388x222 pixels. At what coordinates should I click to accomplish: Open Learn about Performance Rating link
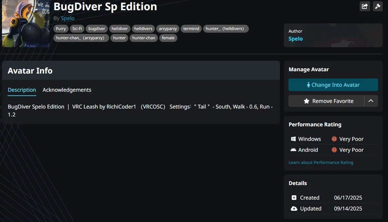321,162
